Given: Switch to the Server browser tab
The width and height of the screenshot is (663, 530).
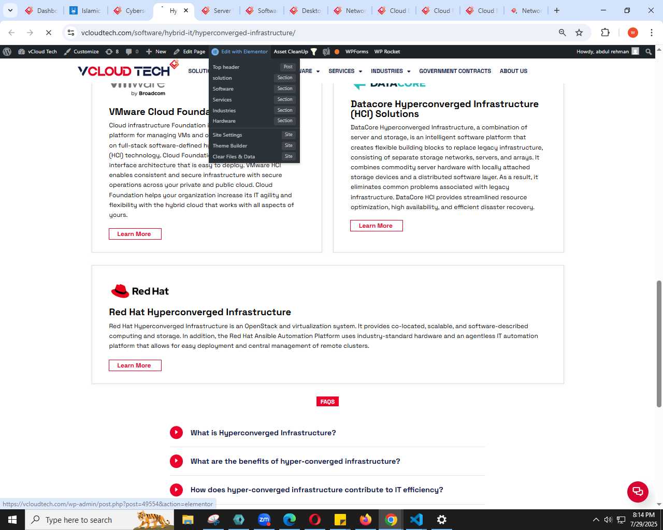Looking at the screenshot, I should click(218, 10).
